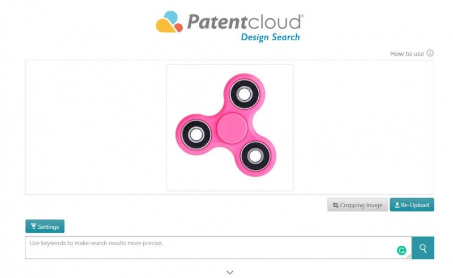Expand more options with the down chevron
The height and width of the screenshot is (278, 453).
point(230,272)
